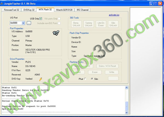Open the IRC Channel tab
The height and width of the screenshot is (117, 164).
click(83, 10)
